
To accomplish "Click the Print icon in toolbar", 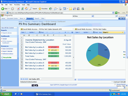I will (60, 9).
